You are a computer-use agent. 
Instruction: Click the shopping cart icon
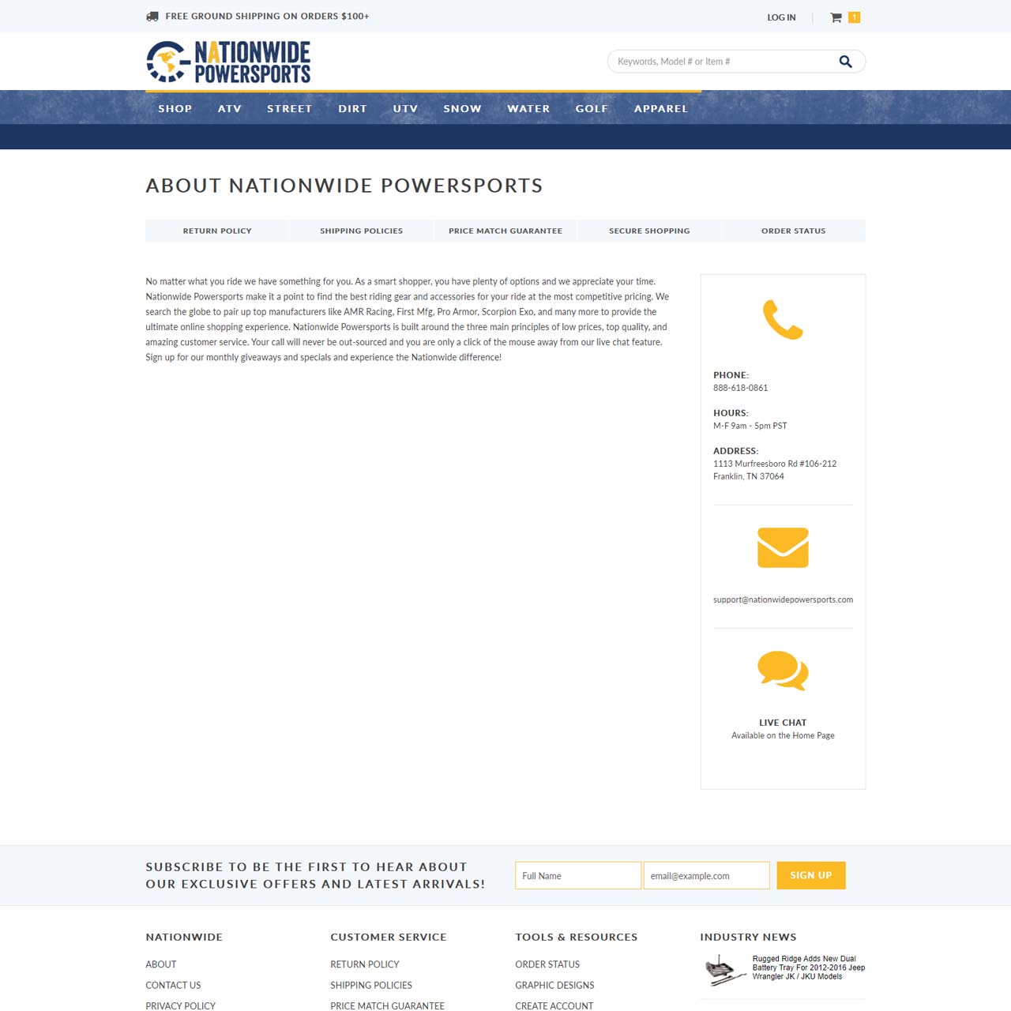point(836,17)
